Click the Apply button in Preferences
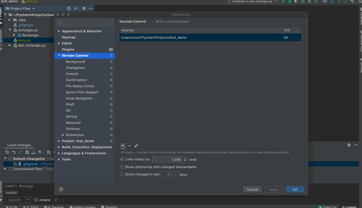Viewport: 362px width, 208px height. (x=274, y=189)
